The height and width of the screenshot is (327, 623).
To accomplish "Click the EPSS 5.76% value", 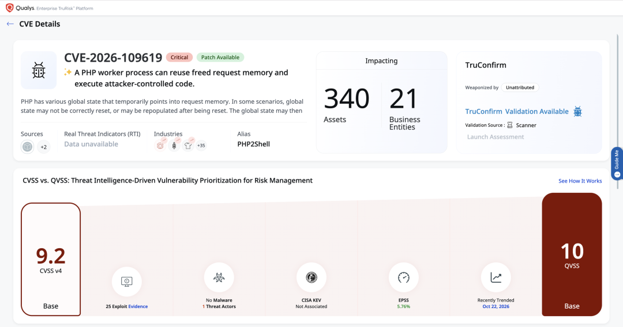I will [404, 306].
